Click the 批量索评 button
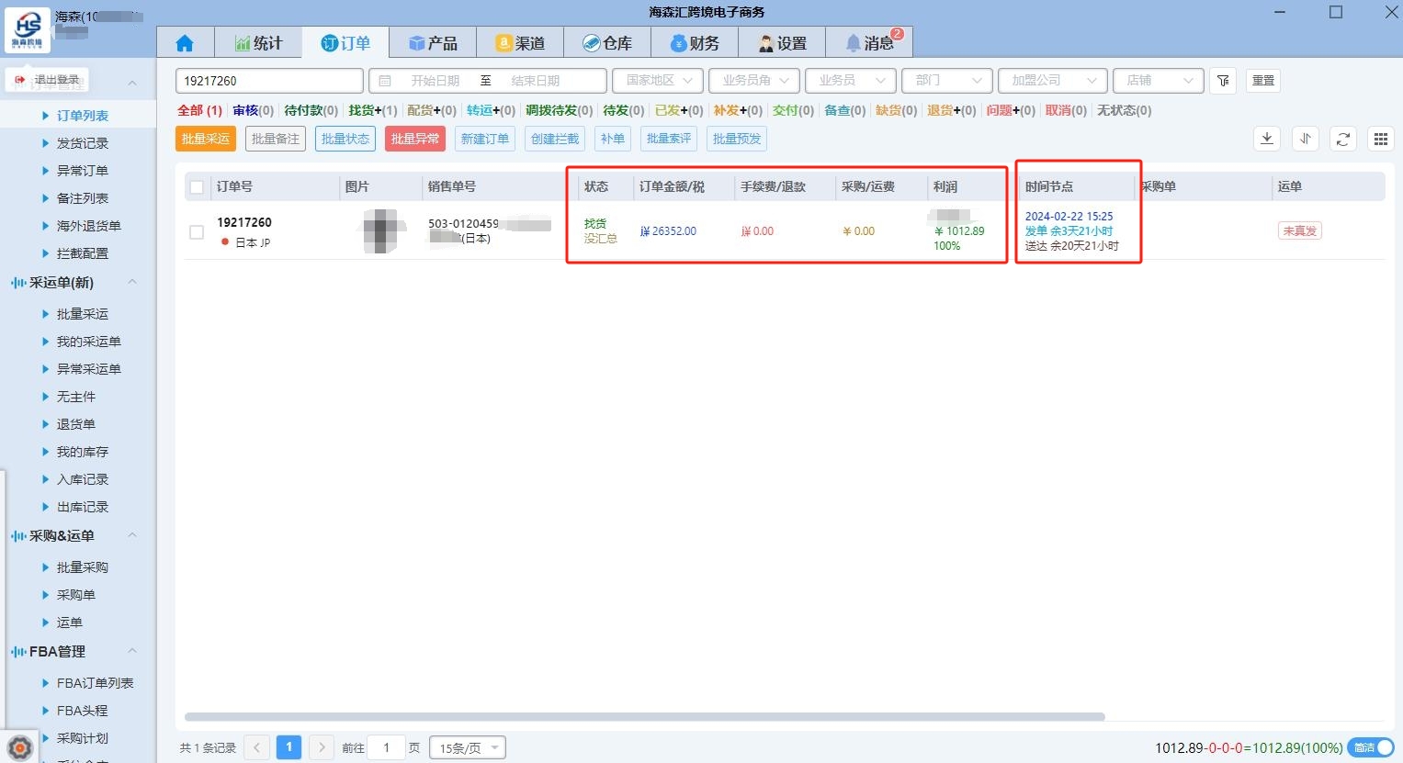The image size is (1403, 763). click(669, 139)
